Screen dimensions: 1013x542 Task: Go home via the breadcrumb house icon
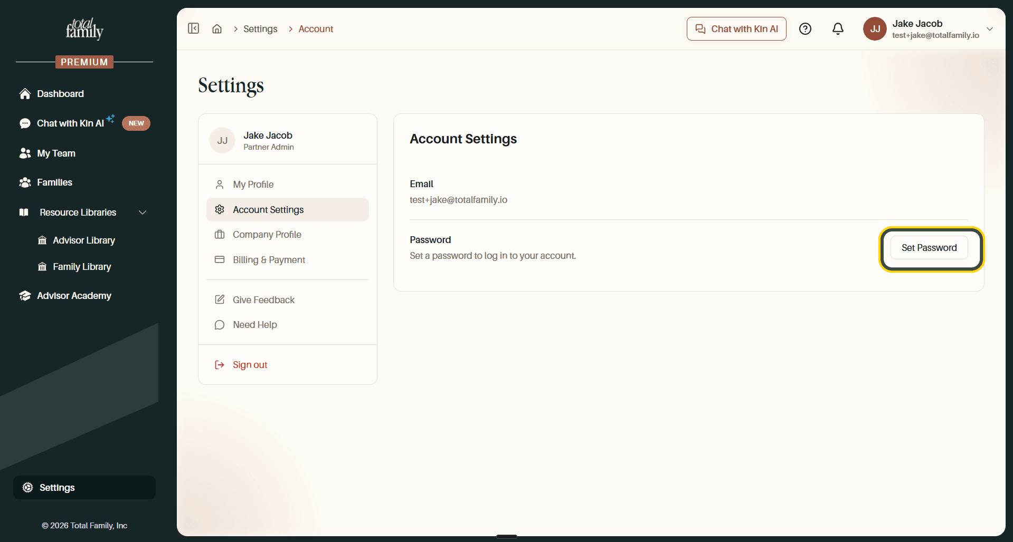(217, 29)
